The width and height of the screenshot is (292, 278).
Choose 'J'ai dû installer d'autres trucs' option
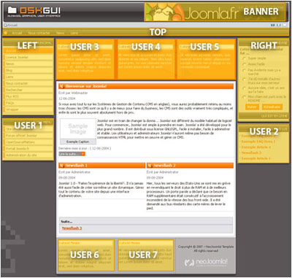click(x=244, y=80)
